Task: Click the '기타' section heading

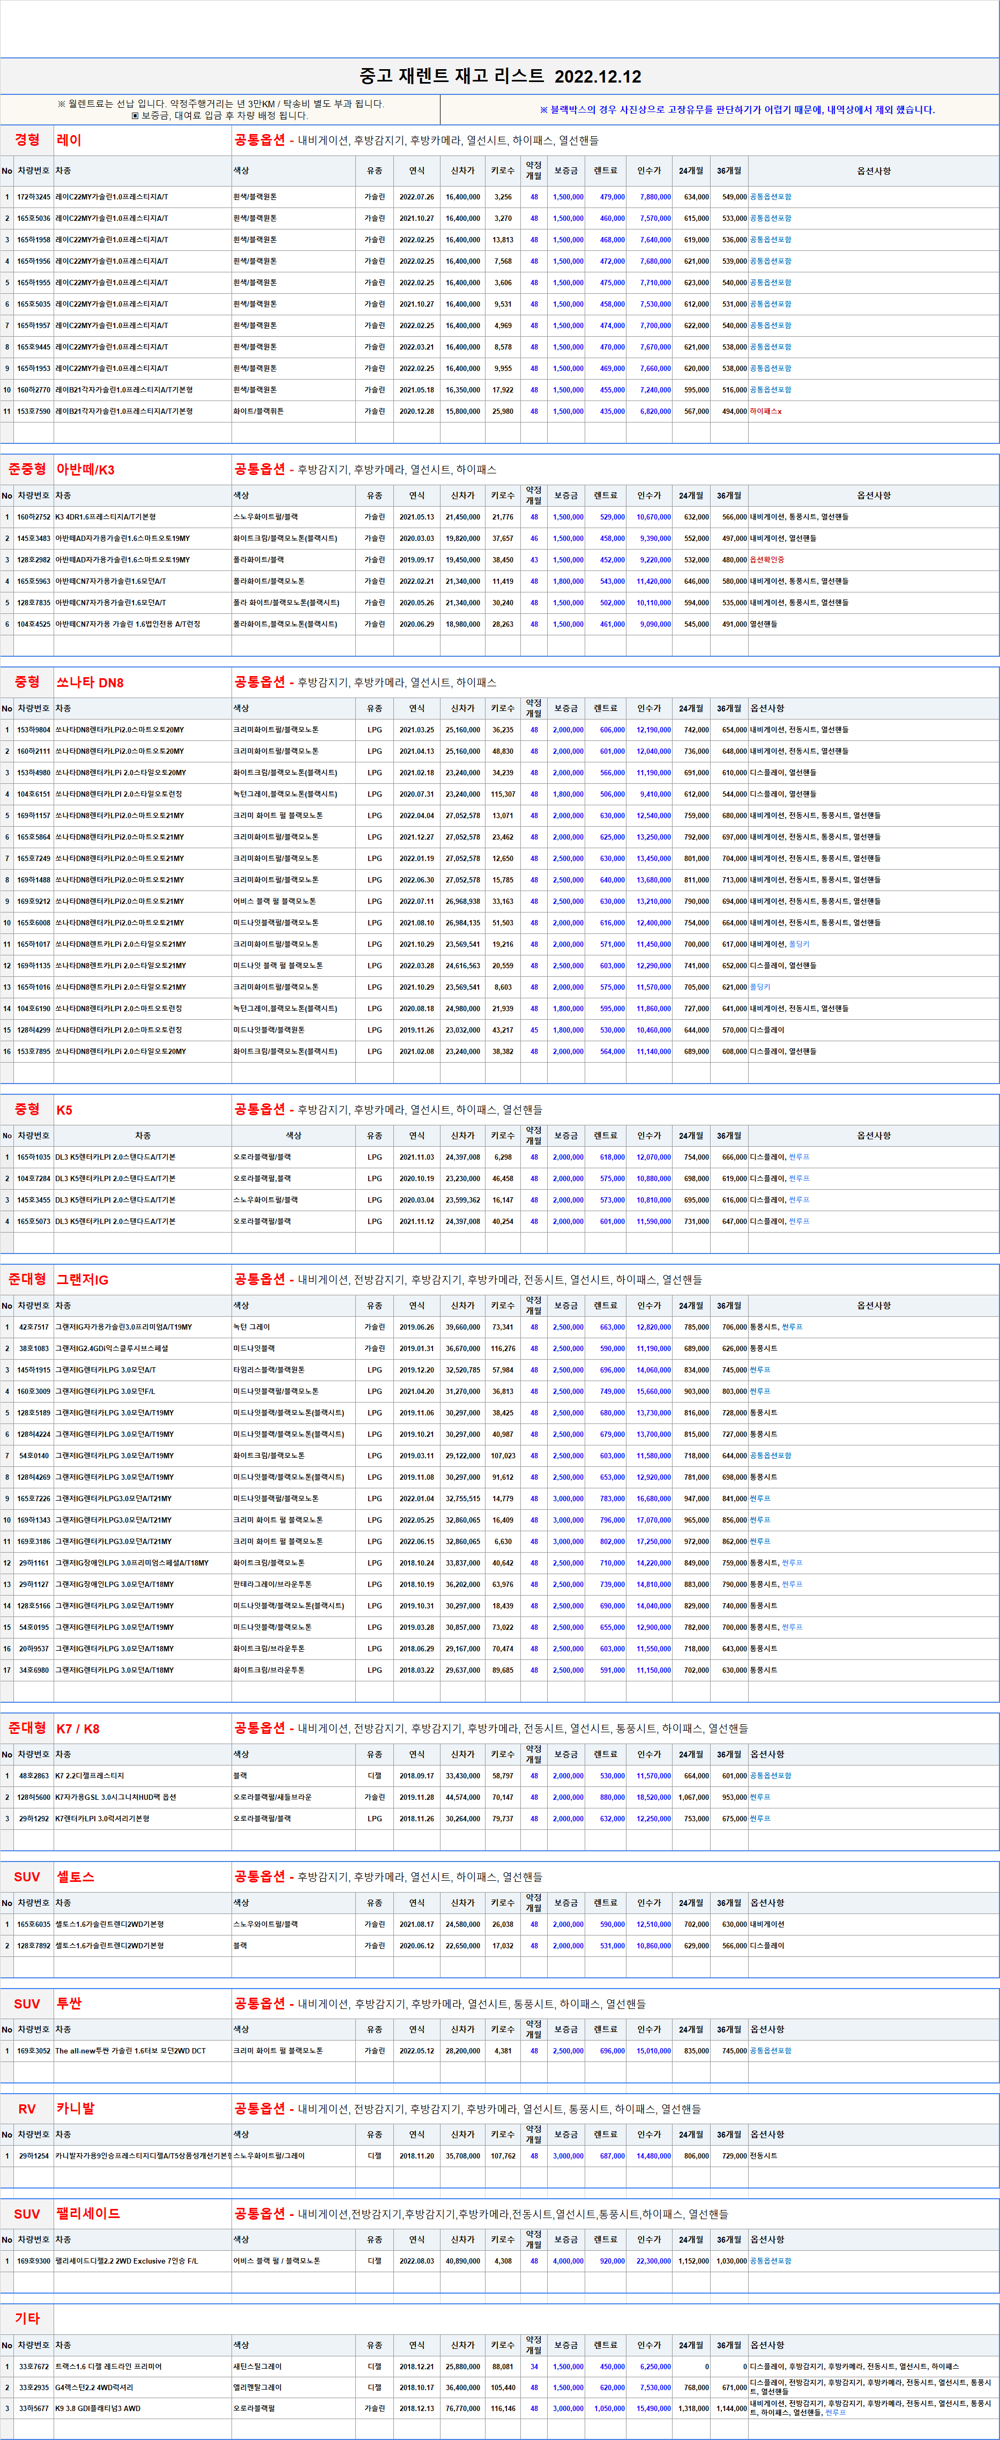Action: pyautogui.click(x=27, y=2319)
